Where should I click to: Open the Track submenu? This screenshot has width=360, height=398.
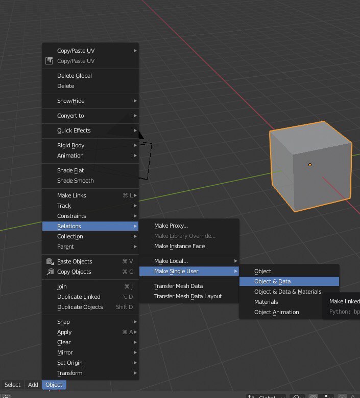(x=90, y=206)
